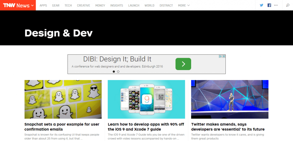The image size is (293, 141).
Task: Go to the WORLD section
Action: 149,5
